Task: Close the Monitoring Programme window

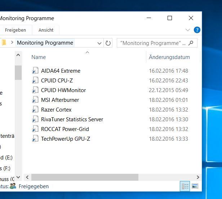Action: pyautogui.click(x=191, y=18)
